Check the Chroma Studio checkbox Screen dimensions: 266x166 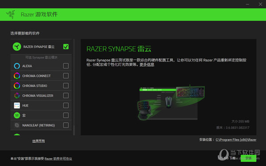[66, 85]
